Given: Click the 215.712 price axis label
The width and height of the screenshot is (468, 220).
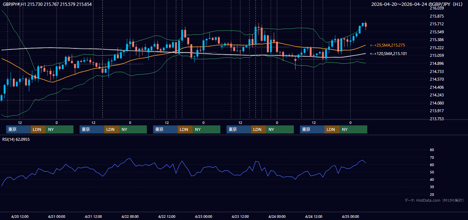Looking at the screenshot, I should pyautogui.click(x=437, y=24).
